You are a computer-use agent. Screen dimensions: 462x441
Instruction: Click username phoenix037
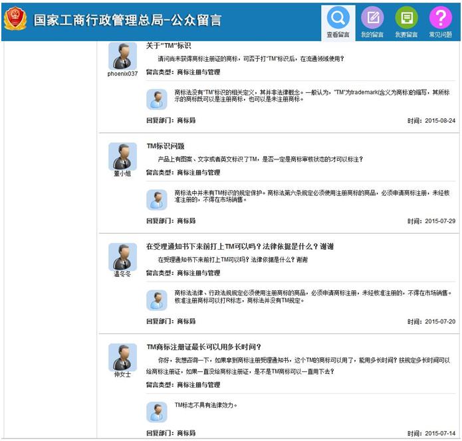122,74
